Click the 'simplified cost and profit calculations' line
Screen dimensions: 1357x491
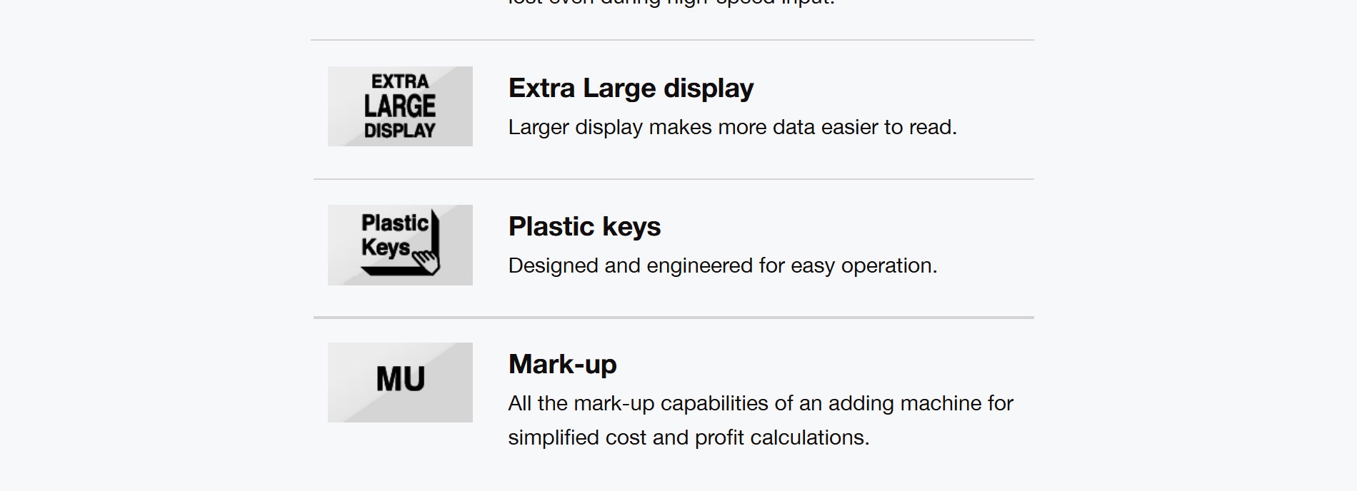[x=688, y=437]
